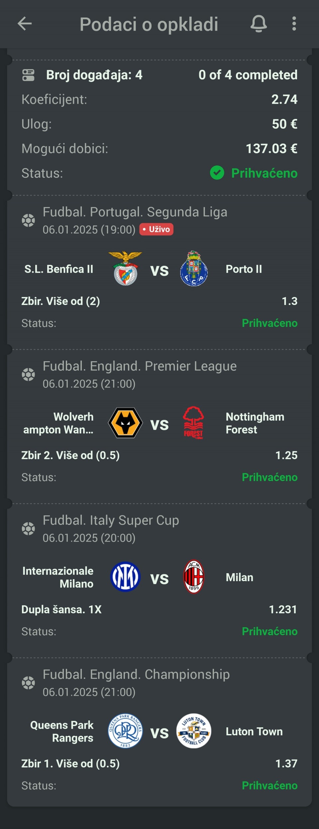
Task: Tap the AC Milan crest
Action: pyautogui.click(x=194, y=577)
